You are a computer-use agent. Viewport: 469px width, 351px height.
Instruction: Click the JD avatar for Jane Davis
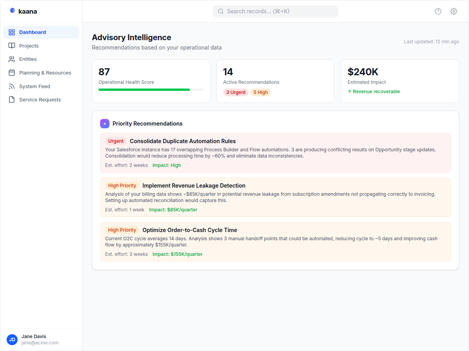12,340
